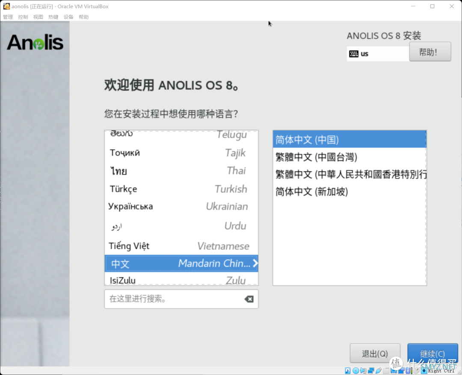Click the hard disk activity status icon
The height and width of the screenshot is (375, 462).
pyautogui.click(x=348, y=371)
